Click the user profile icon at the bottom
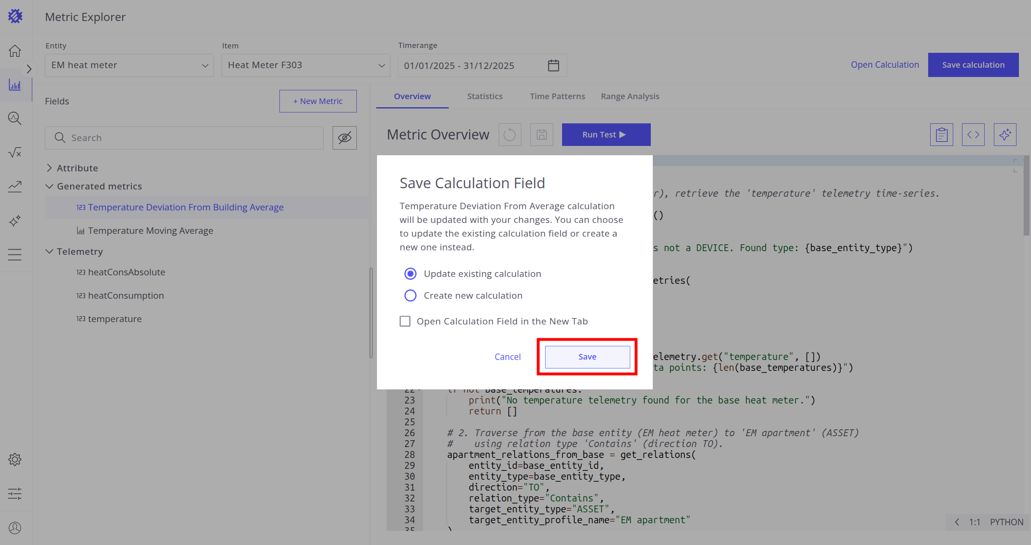 15,528
